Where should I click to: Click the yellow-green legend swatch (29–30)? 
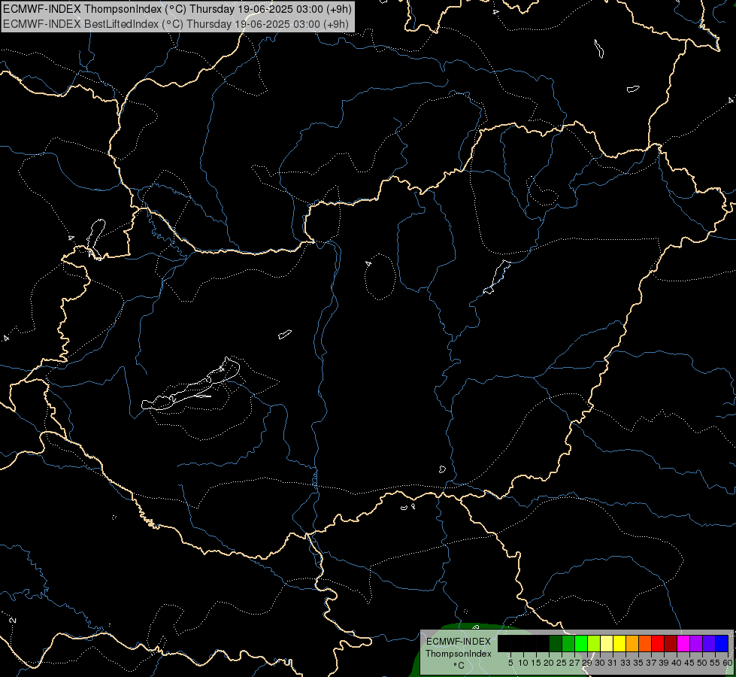point(594,644)
